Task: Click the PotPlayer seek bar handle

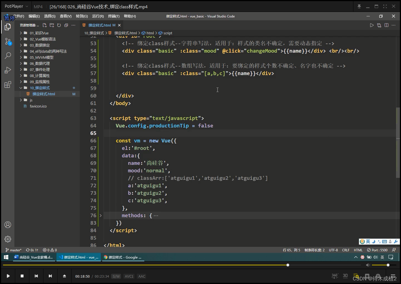Action: 288,265
